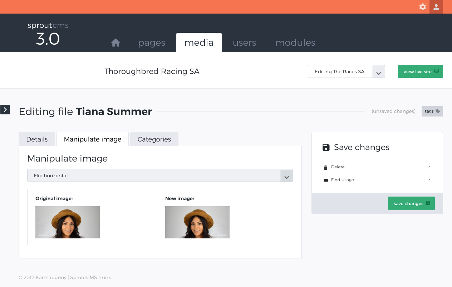
Task: Open the users menu
Action: coord(244,43)
